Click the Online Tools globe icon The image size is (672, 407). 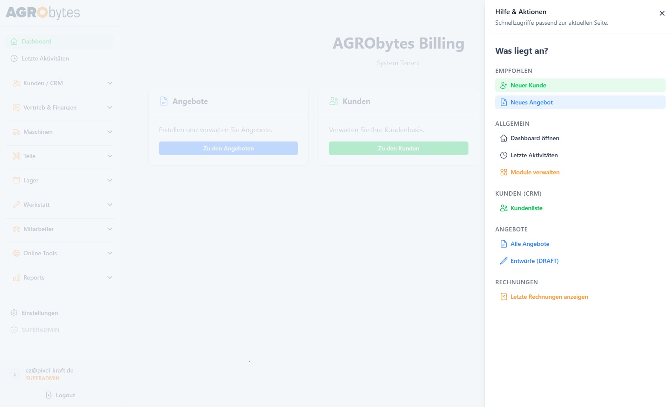17,253
